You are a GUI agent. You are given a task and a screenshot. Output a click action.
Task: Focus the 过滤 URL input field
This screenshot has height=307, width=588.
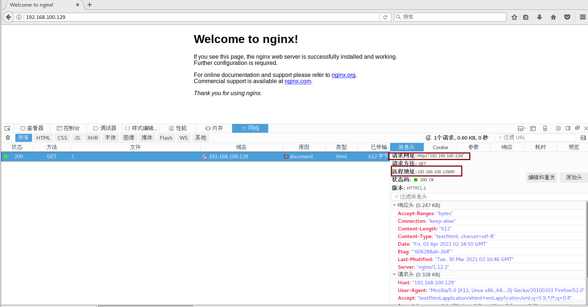pyautogui.click(x=536, y=137)
